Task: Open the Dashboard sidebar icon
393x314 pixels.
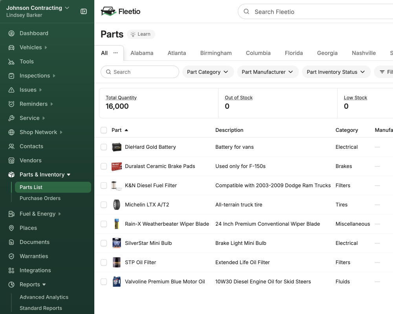Action: (11, 33)
